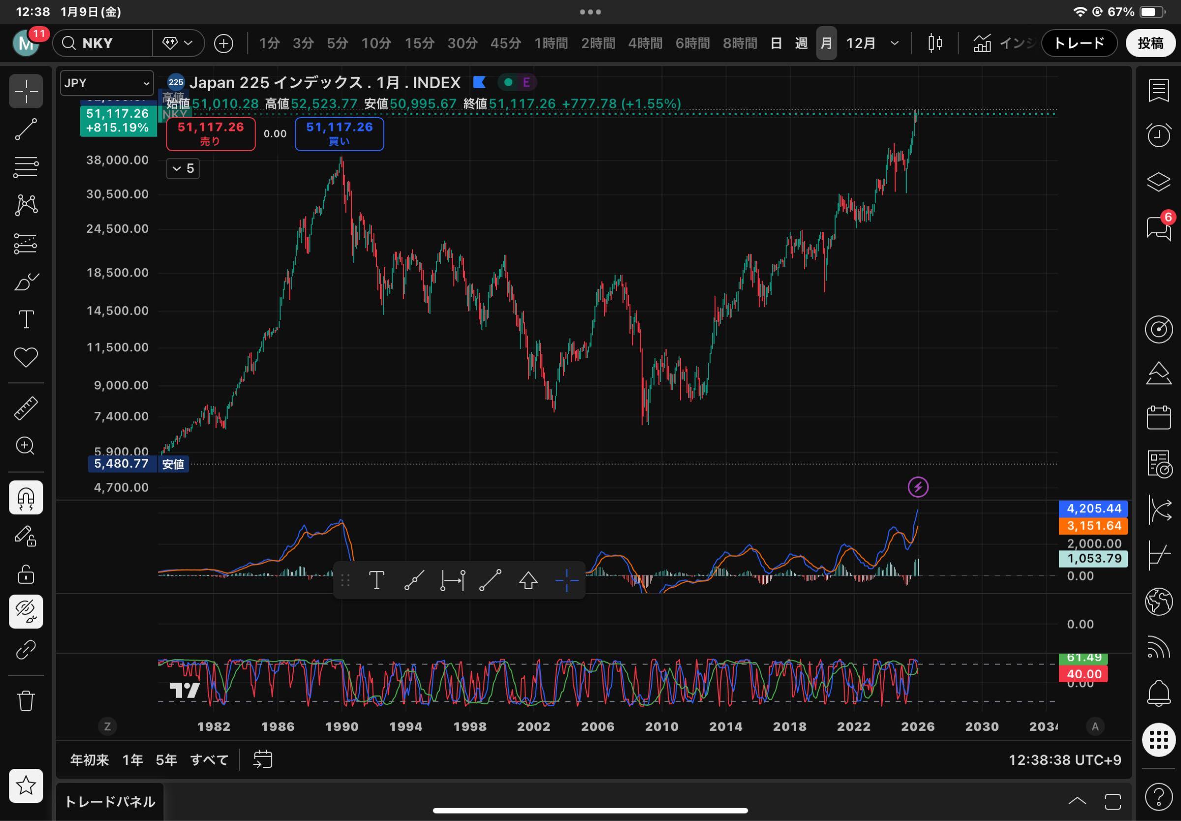Open the economic calendar panel
This screenshot has width=1181, height=821.
click(1158, 417)
